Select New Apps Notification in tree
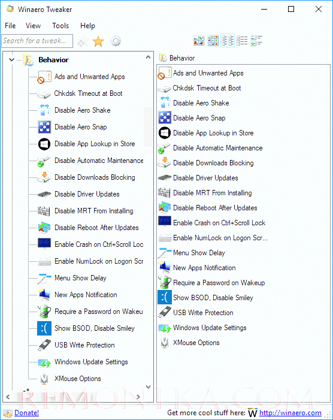The image size is (333, 420). point(86,295)
